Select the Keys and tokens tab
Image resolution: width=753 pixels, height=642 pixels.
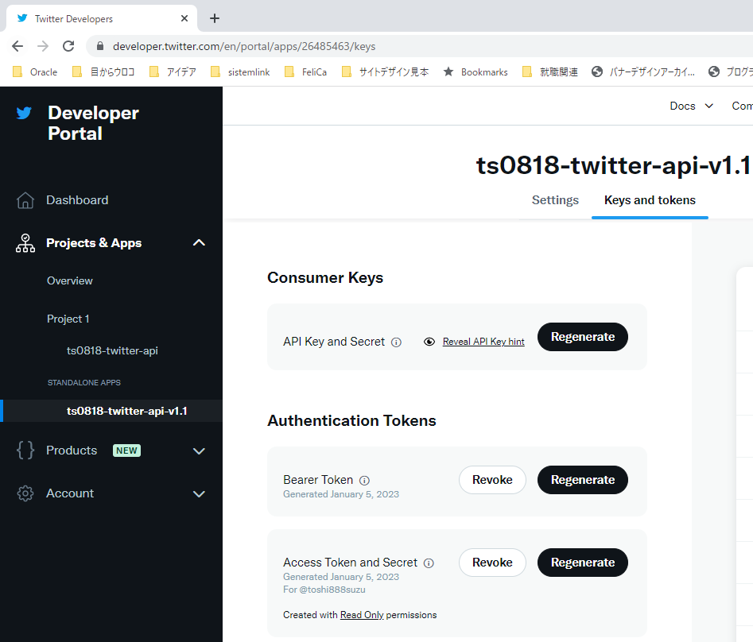[x=650, y=199]
